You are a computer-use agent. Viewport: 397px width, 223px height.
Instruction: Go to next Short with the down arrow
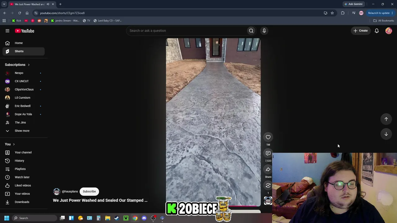[x=386, y=134]
